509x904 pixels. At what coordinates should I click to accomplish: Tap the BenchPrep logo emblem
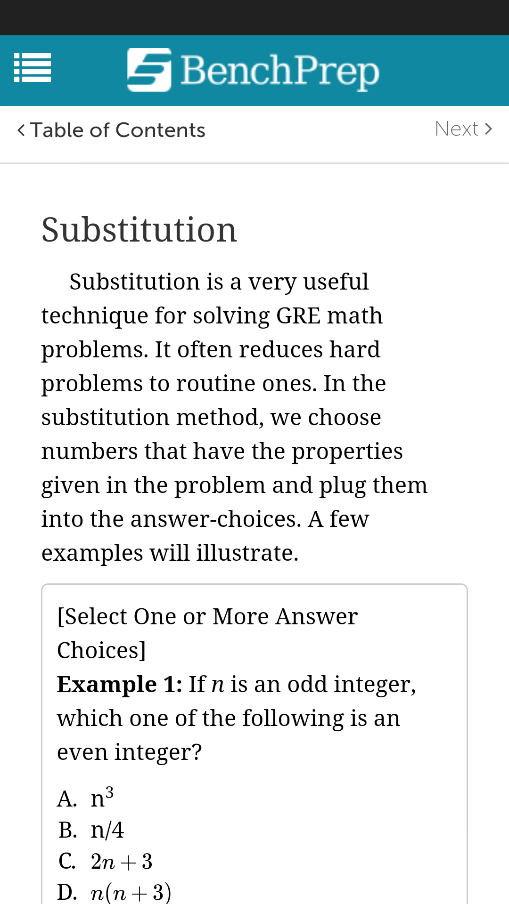[x=149, y=70]
